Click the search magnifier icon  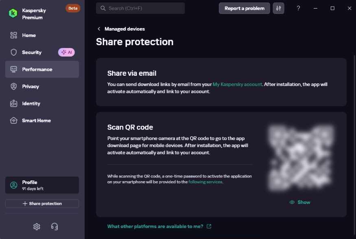[x=103, y=8]
